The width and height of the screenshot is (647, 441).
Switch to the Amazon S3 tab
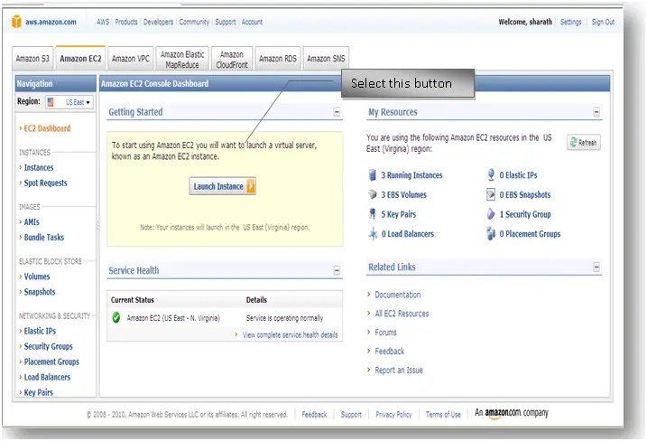(x=32, y=58)
